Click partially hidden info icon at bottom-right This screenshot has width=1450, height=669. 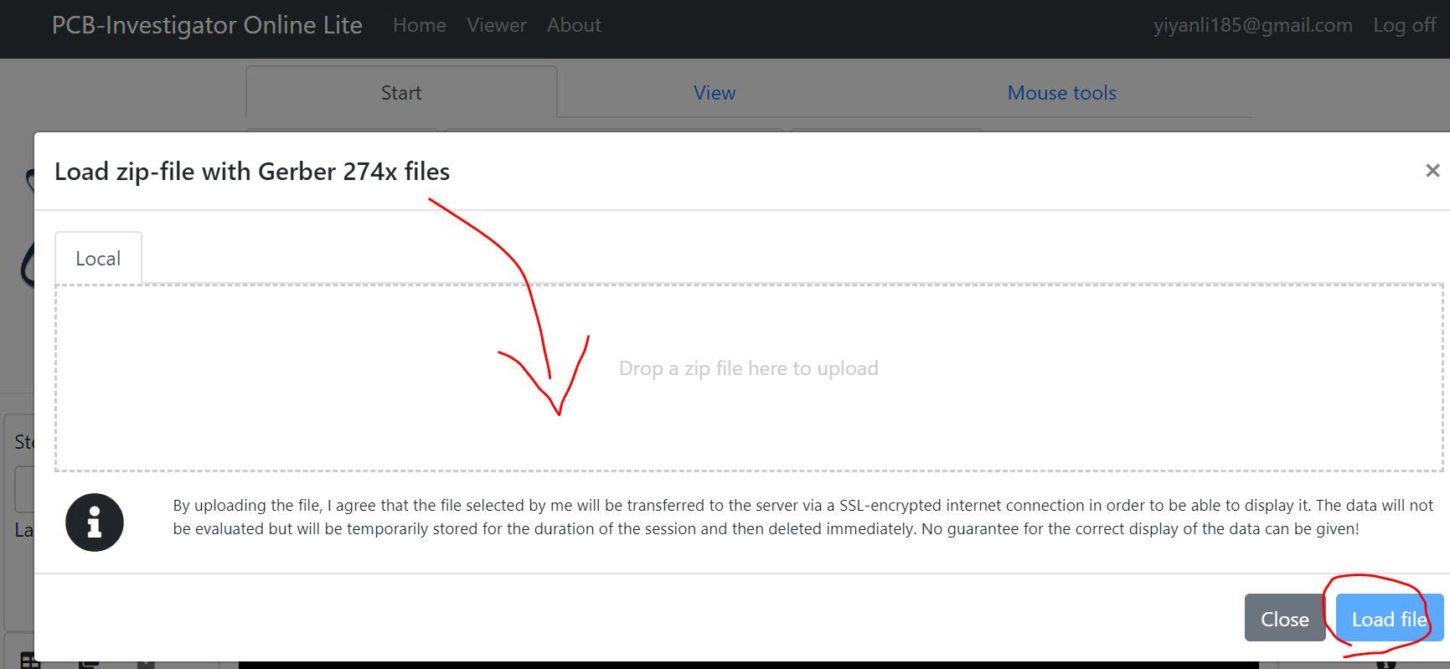(1386, 665)
